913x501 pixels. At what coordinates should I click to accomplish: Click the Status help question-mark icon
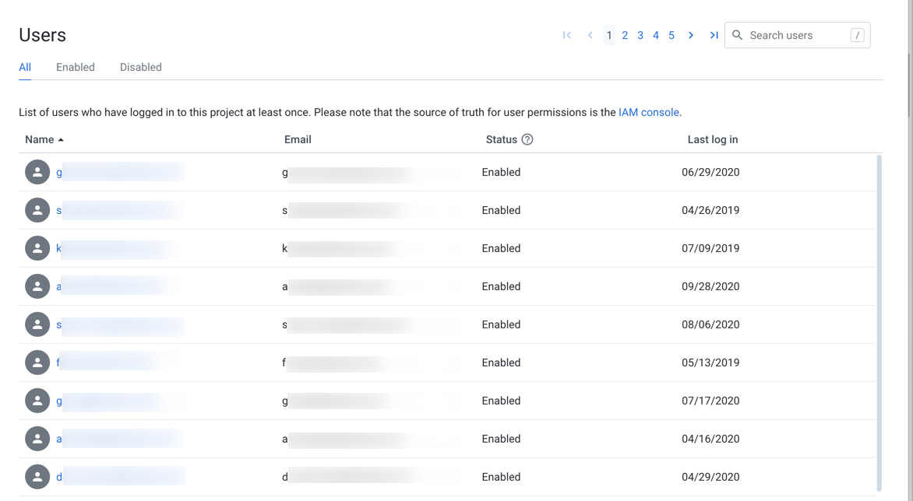pyautogui.click(x=527, y=139)
